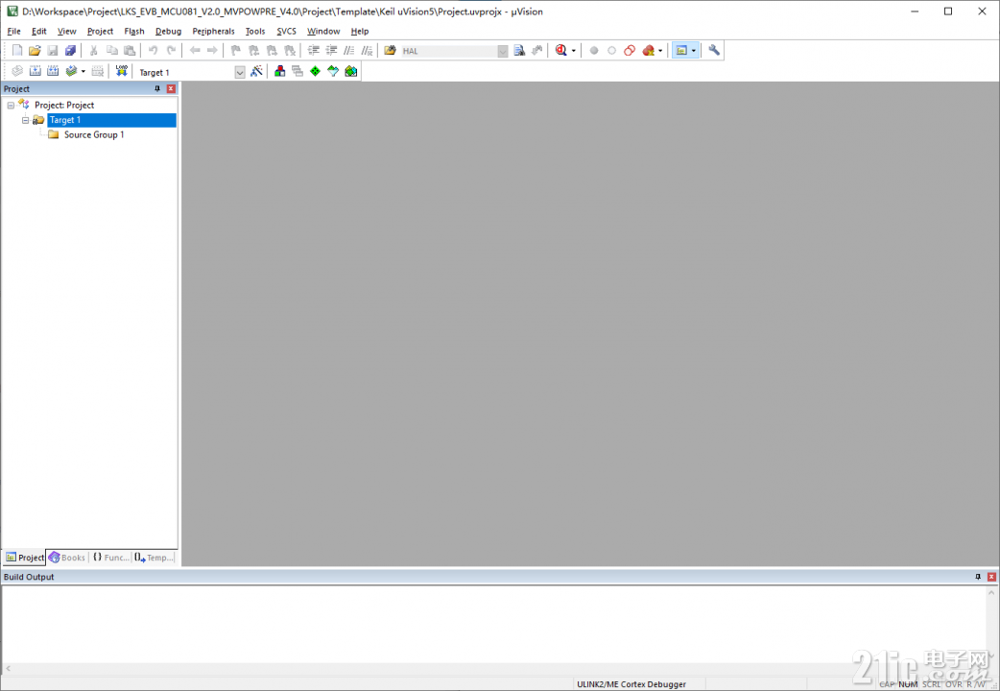
Task: Click the ULINK2/ME Cortex Debugger status text
Action: click(631, 684)
